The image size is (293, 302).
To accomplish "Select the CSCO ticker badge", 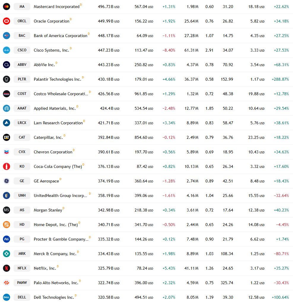I will (x=22, y=50).
